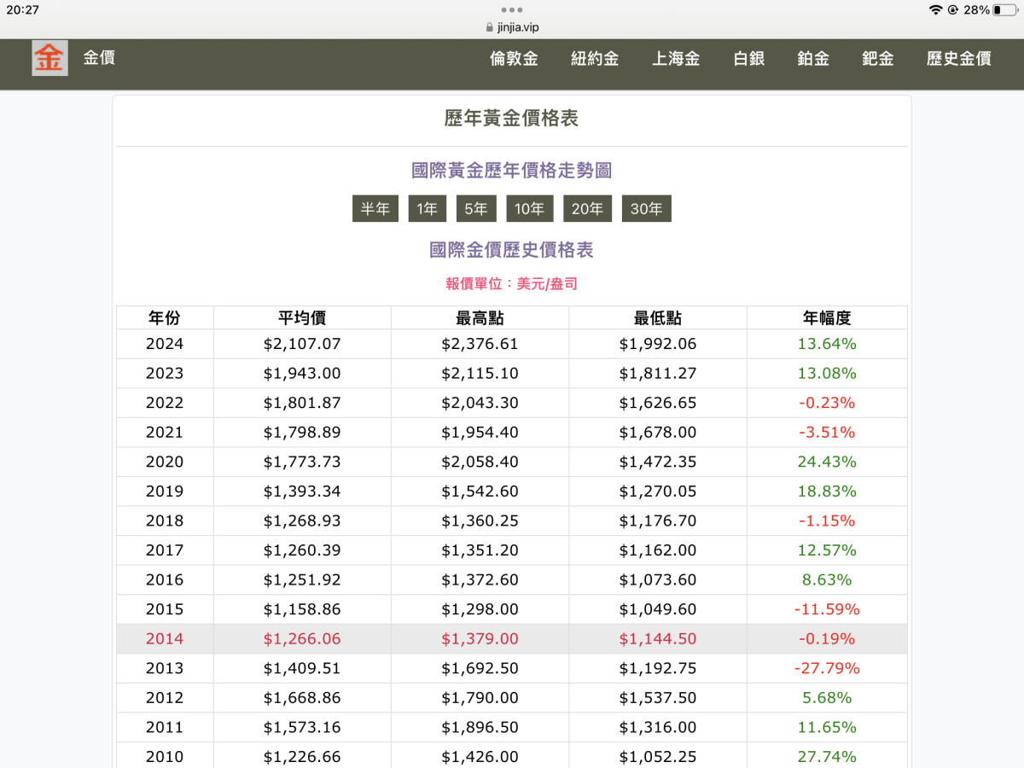Screen dimensions: 1024x768
Task: Open the 歷史金價 menu item
Action: pos(959,59)
